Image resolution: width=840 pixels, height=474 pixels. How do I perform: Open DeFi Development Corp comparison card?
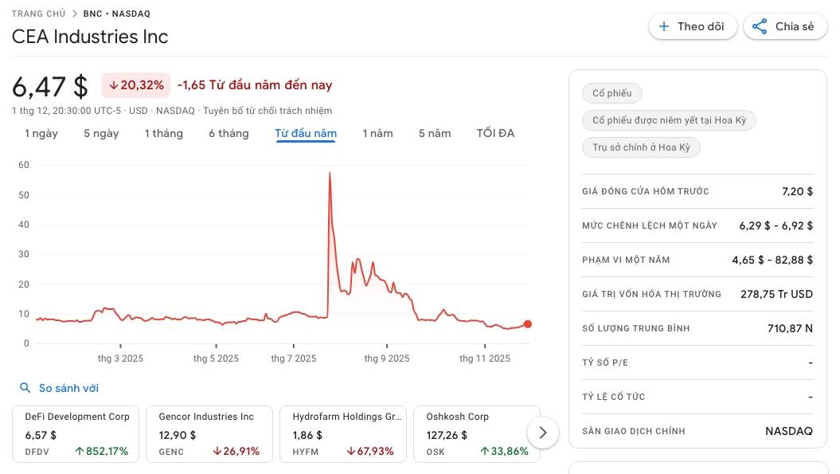(x=76, y=434)
